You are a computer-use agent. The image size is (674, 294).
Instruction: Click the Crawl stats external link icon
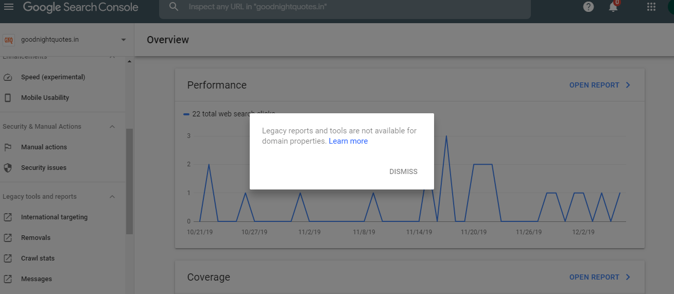8,258
